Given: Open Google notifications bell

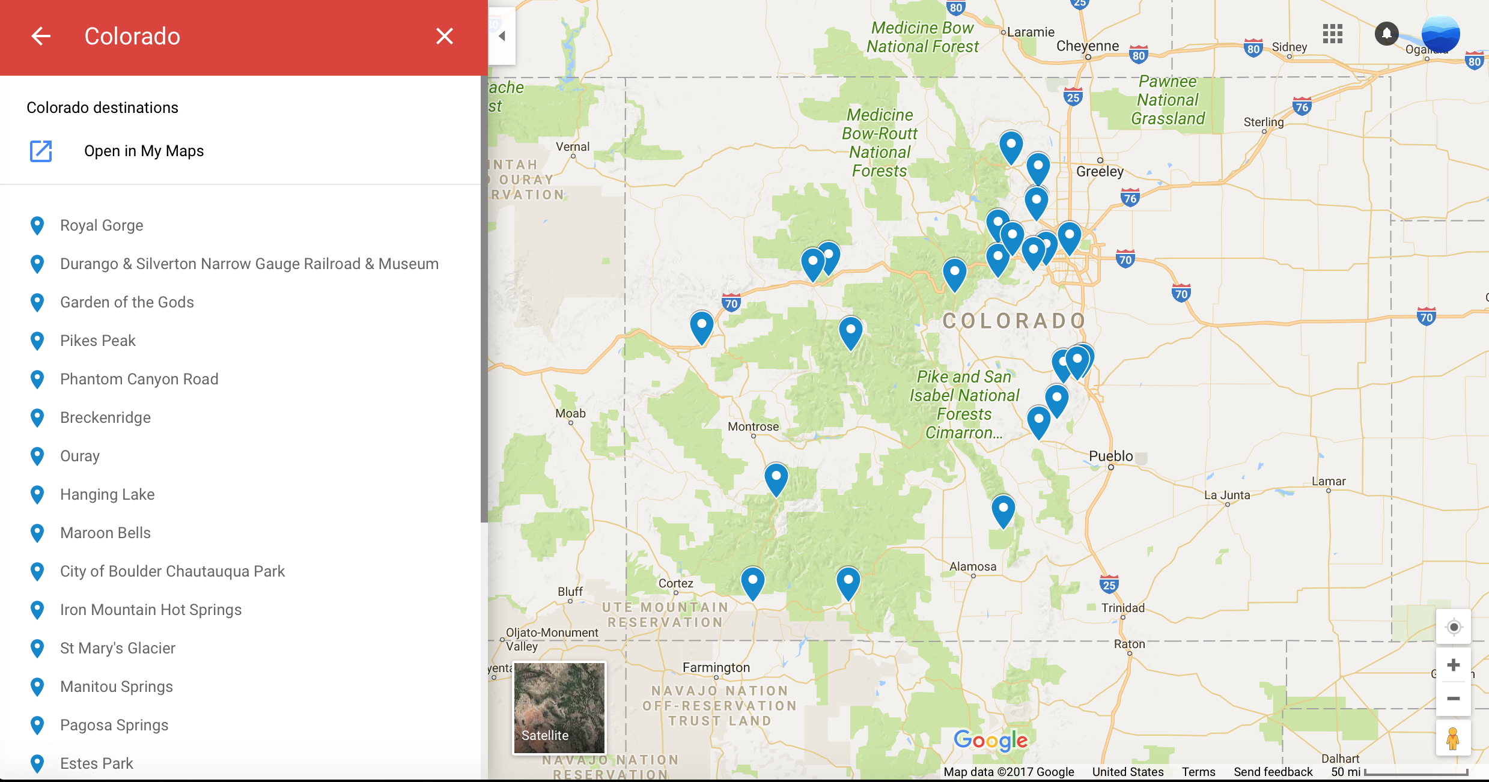Looking at the screenshot, I should 1386,34.
